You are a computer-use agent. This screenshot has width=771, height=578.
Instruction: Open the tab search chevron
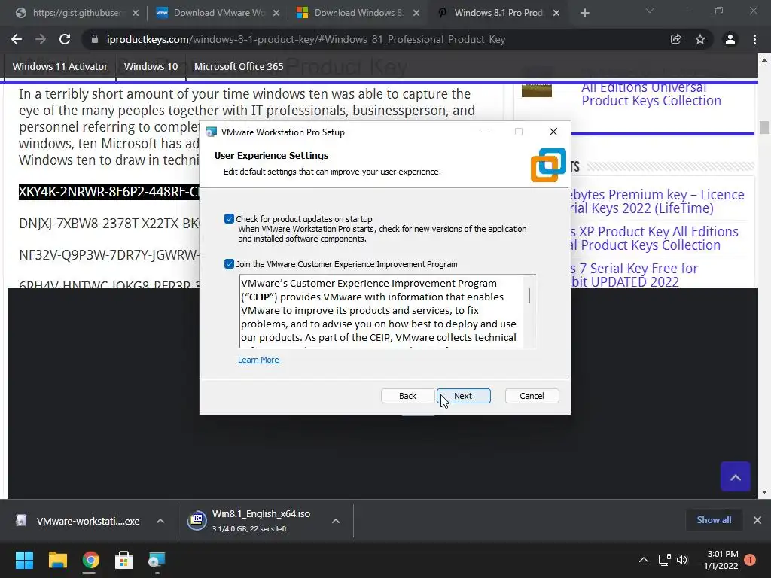click(650, 11)
